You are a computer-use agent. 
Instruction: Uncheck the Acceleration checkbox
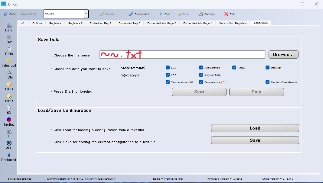tap(201, 68)
